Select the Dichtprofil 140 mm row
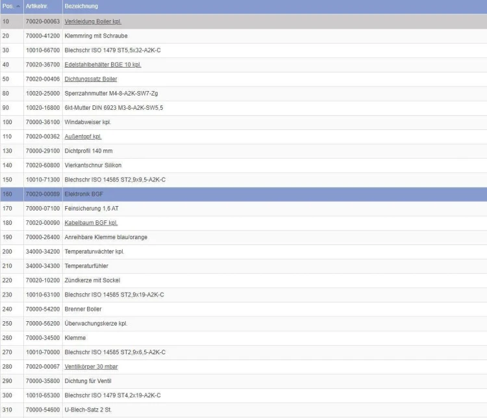The height and width of the screenshot is (418, 487). (243, 151)
